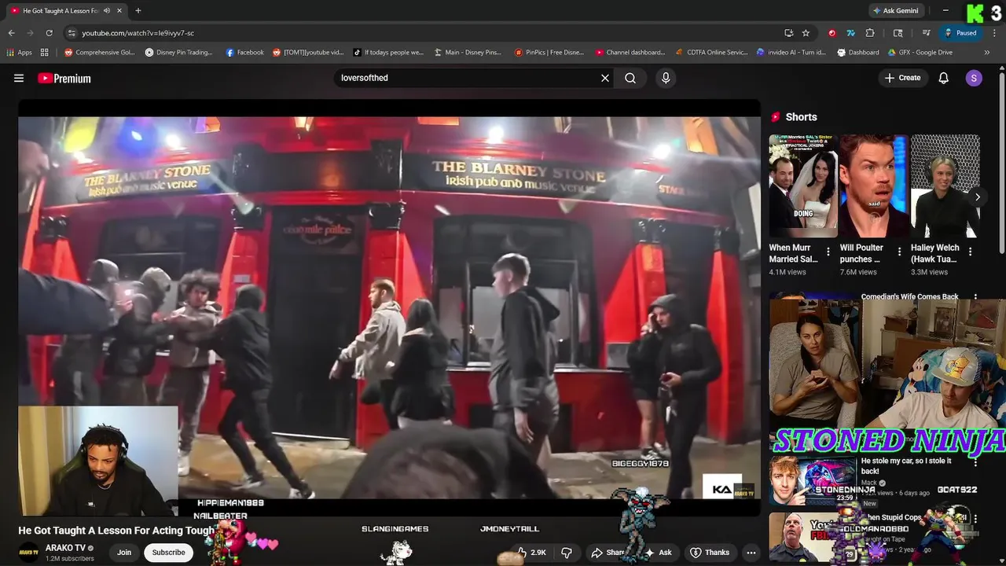Click the Paused profile button

click(x=960, y=33)
